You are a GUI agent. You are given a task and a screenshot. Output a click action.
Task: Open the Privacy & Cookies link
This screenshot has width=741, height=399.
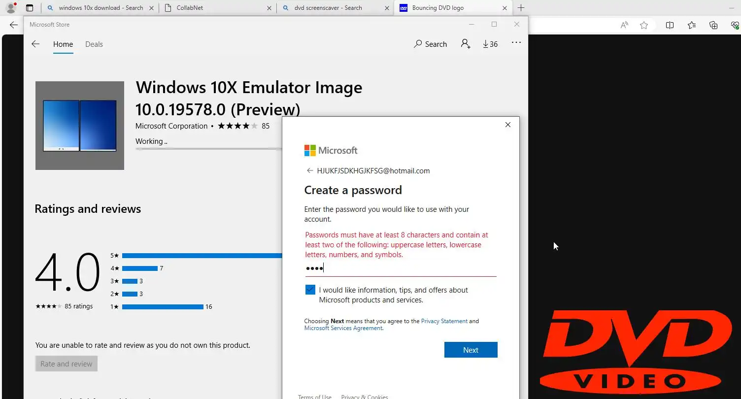tap(365, 397)
